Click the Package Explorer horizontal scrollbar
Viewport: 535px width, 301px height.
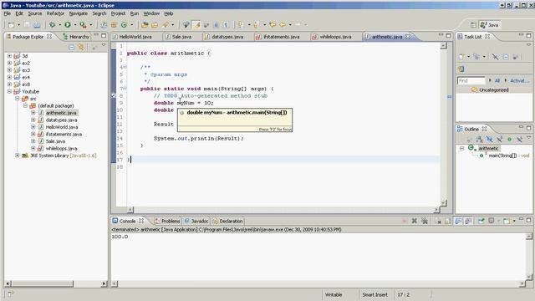click(x=43, y=283)
